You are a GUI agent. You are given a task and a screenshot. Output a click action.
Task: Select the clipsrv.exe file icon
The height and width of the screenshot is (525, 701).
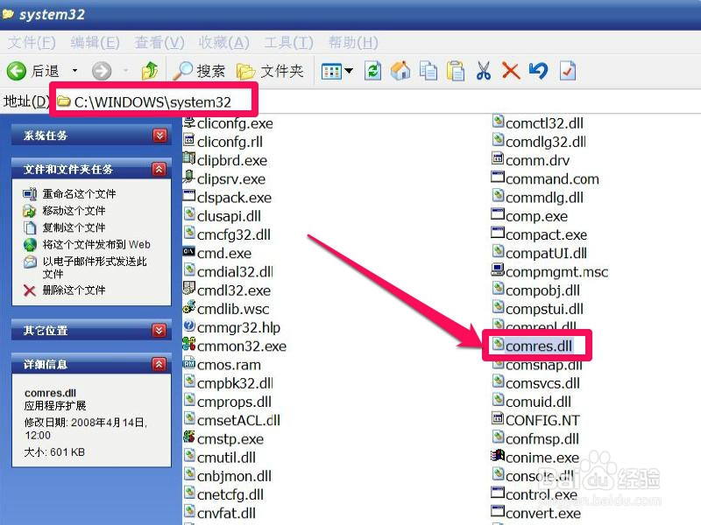click(188, 178)
